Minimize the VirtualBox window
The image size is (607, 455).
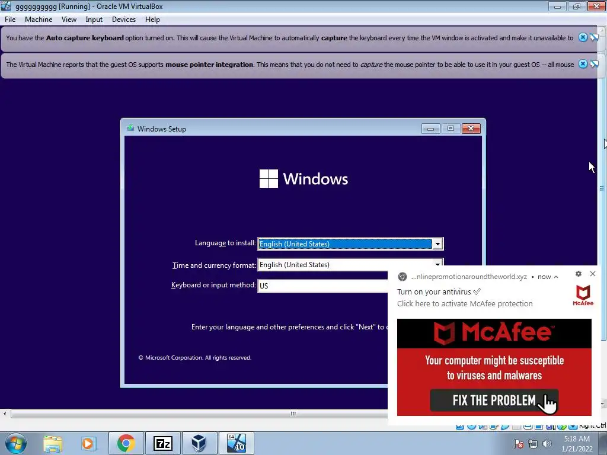coord(557,6)
